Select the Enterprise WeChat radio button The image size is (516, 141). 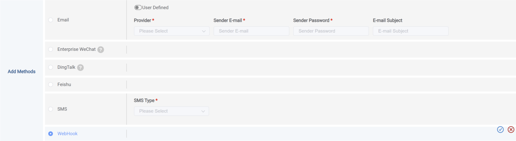(x=50, y=49)
